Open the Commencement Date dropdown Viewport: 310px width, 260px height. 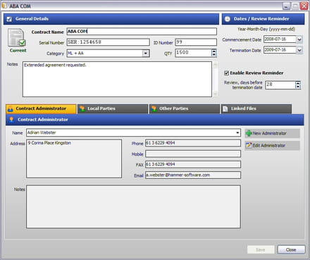299,39
